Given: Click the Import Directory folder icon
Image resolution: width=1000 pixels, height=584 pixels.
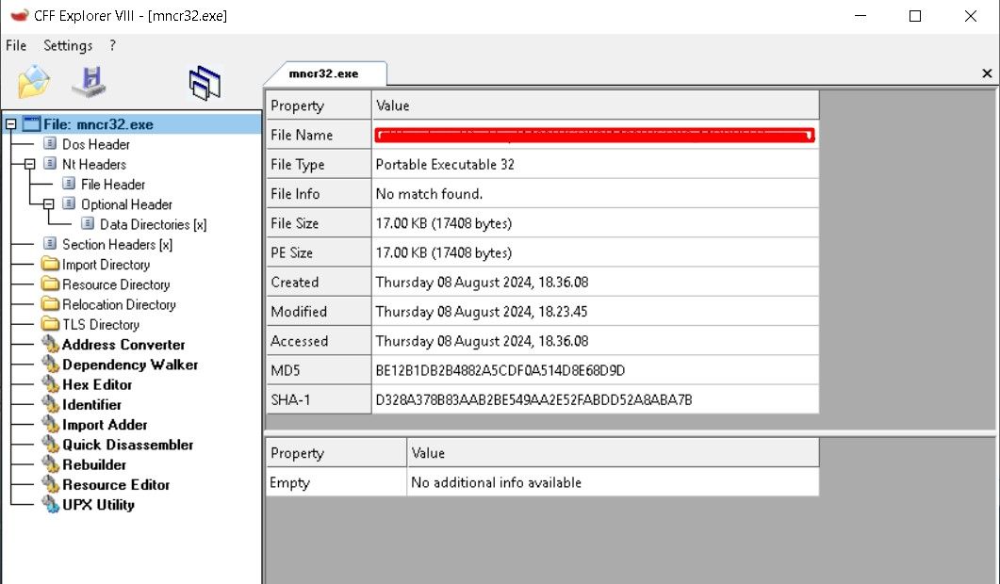Looking at the screenshot, I should (x=50, y=264).
